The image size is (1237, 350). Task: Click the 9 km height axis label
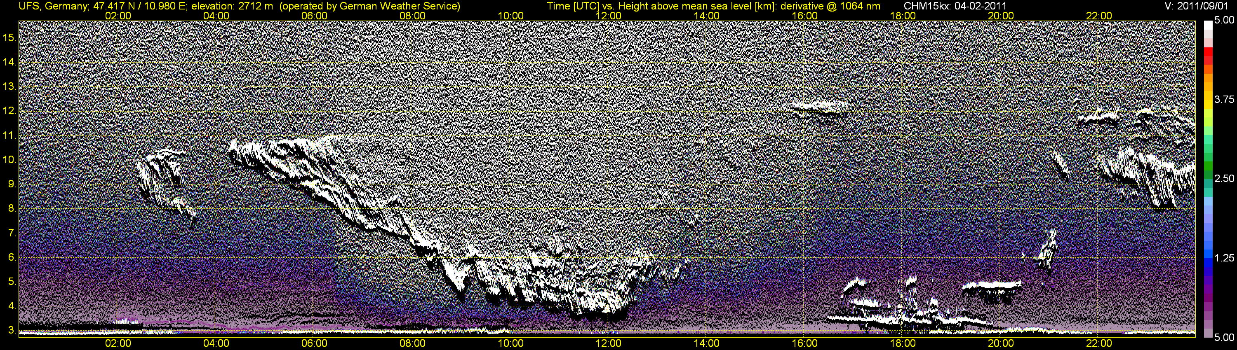click(x=12, y=184)
